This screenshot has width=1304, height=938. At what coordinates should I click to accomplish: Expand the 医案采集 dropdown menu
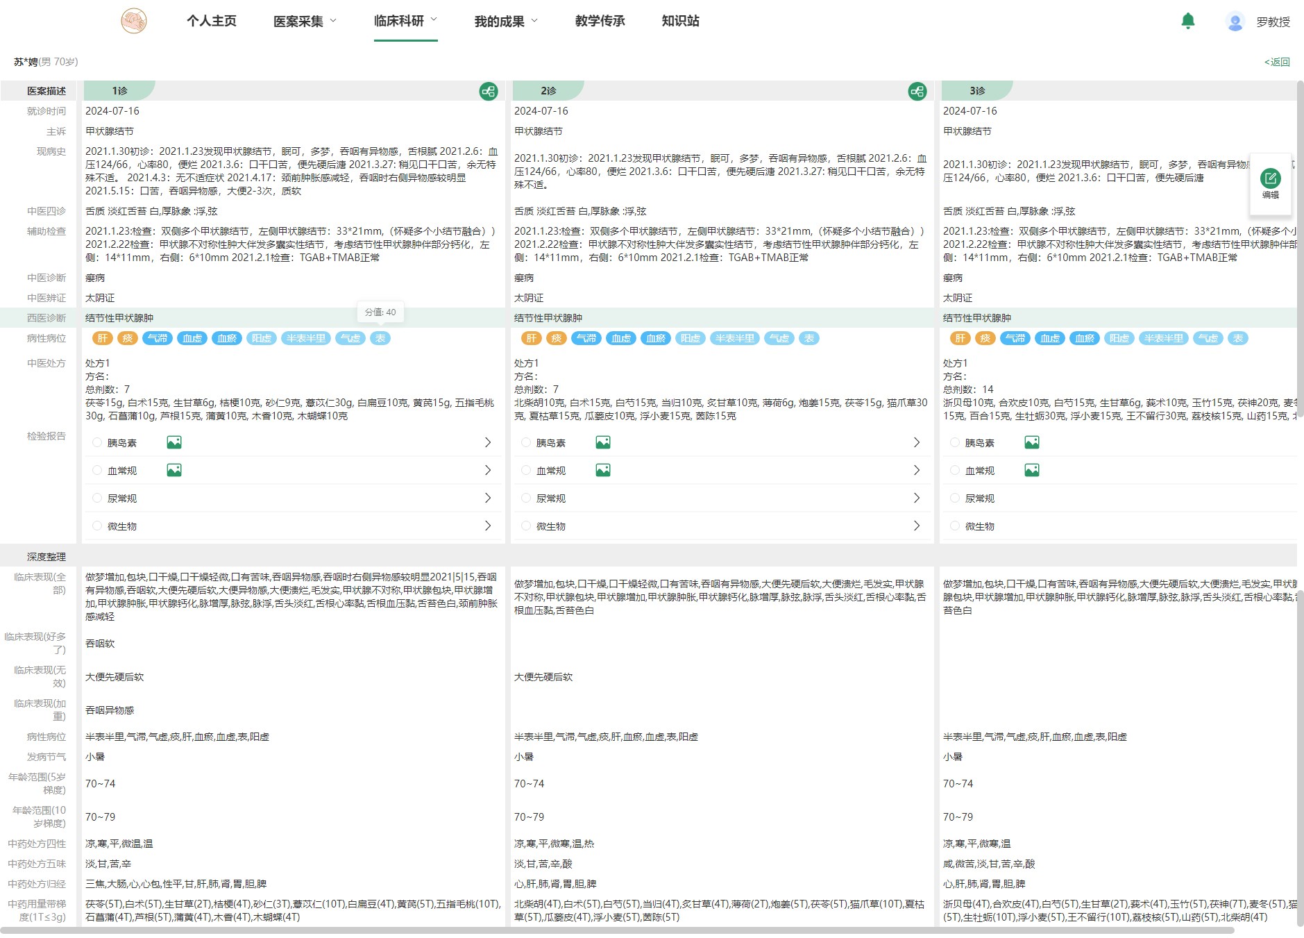pyautogui.click(x=305, y=22)
